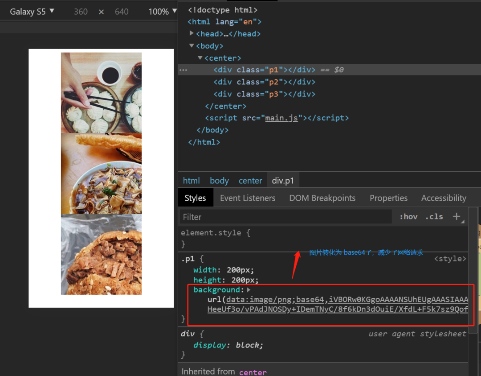Select center in the breadcrumb bar

(x=250, y=181)
